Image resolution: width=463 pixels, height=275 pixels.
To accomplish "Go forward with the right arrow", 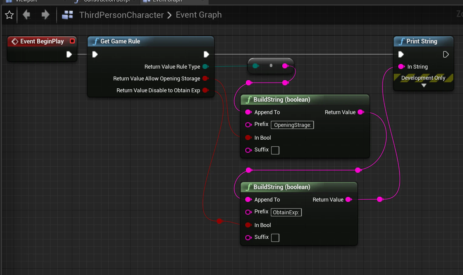I will point(45,14).
